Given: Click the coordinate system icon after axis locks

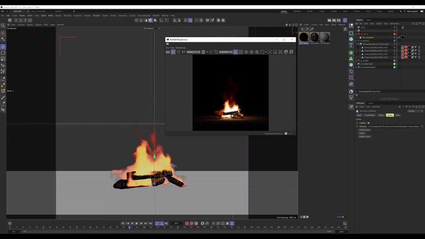Looking at the screenshot, I should point(30,20).
